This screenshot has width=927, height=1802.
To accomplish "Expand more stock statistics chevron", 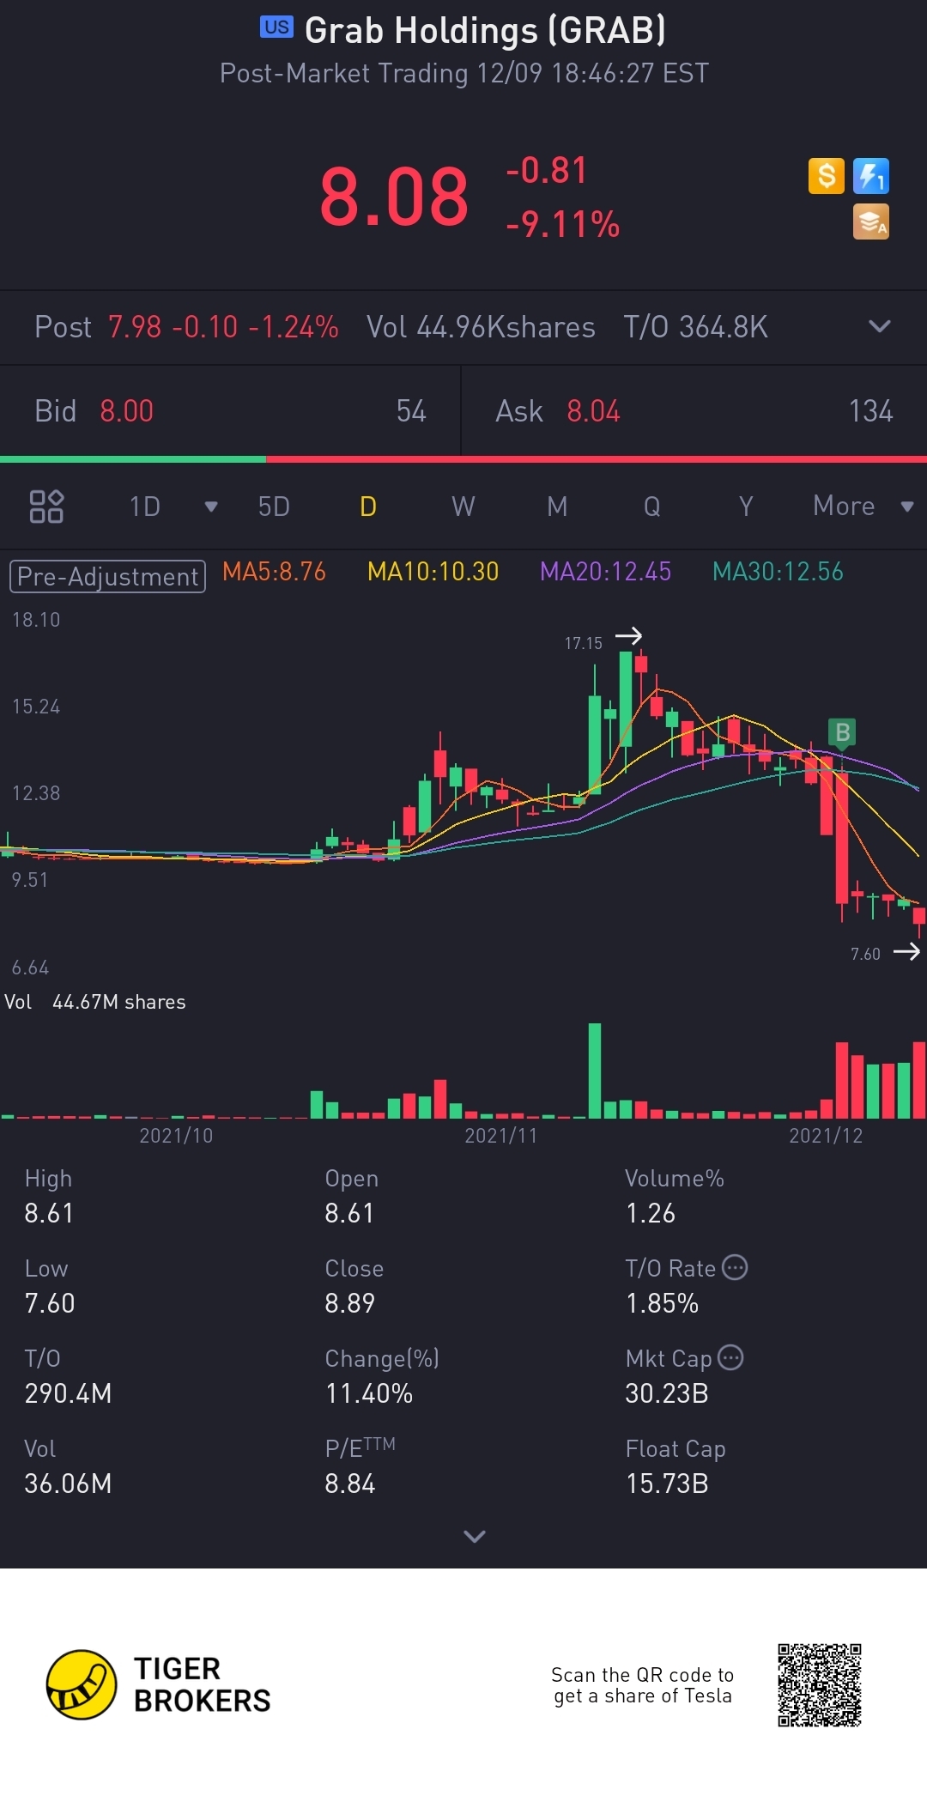I will (x=475, y=1536).
